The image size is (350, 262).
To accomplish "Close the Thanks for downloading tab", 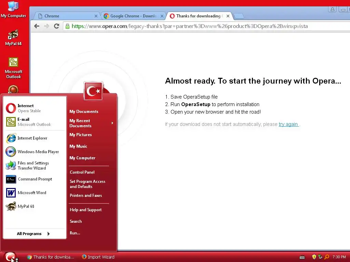I will 228,16.
